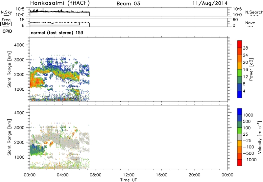Click the "20:00" time axis tick label
Viewport: 263px width, 182px height.
(x=195, y=175)
